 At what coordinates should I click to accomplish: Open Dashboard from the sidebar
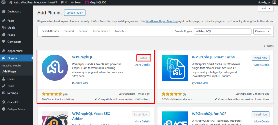(14, 12)
